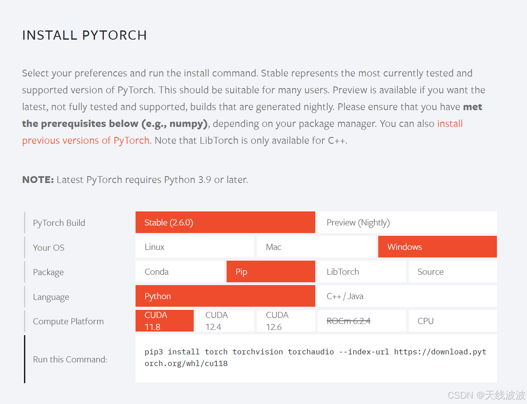
Task: Select CPU as the compute platform
Action: (452, 320)
